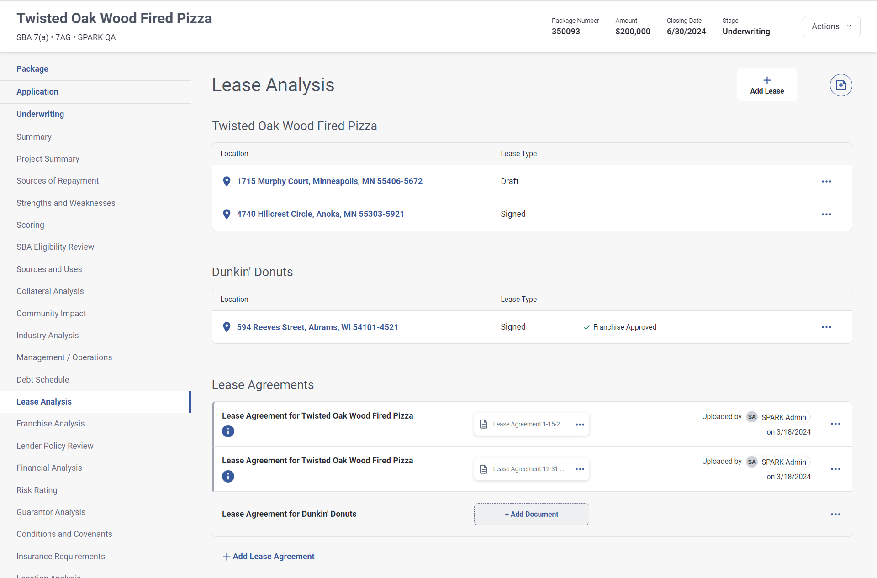Click the add document icon next to Add Lease
This screenshot has width=877, height=578.
[841, 85]
